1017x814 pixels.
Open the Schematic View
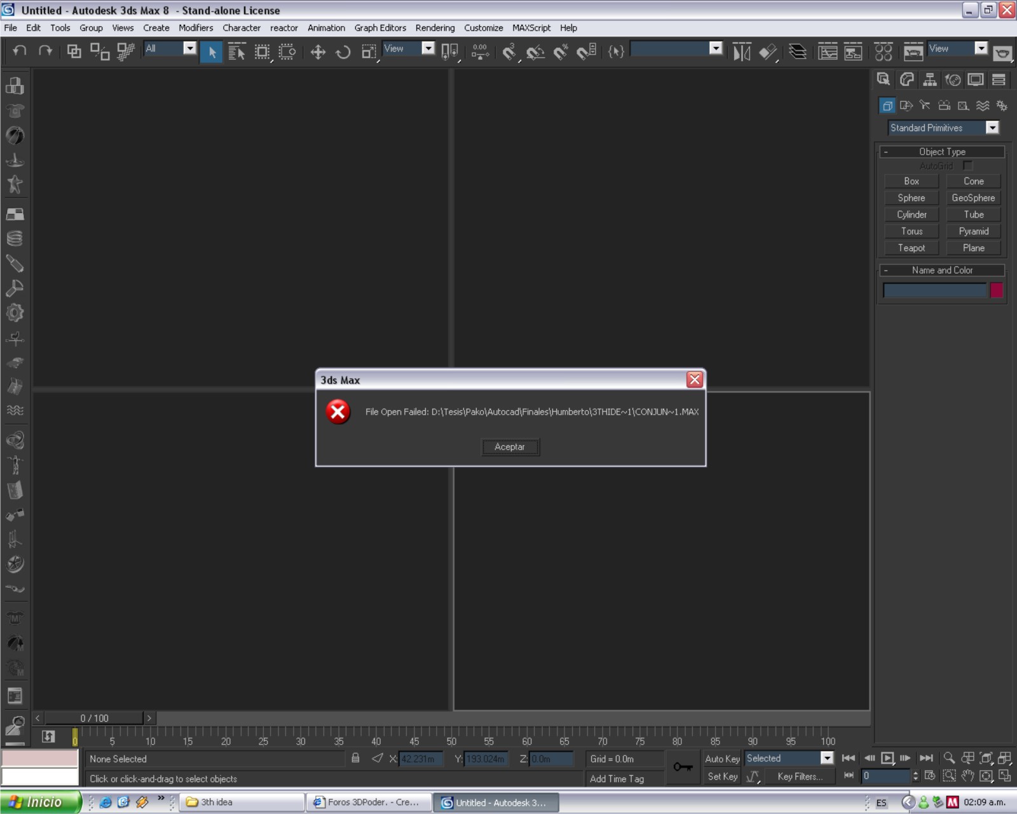(853, 52)
